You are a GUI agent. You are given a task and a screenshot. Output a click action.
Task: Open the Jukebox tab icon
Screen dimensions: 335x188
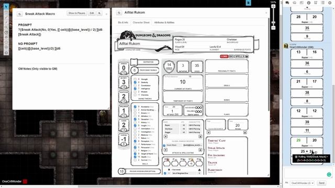pos(316,3)
